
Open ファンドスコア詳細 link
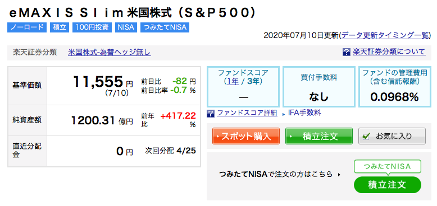[x=247, y=113]
